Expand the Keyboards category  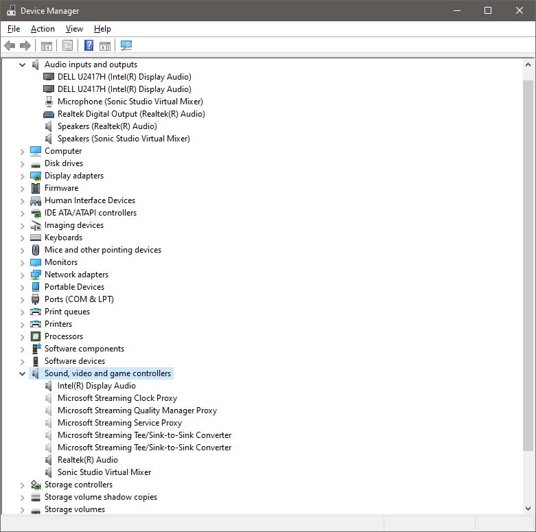click(22, 238)
